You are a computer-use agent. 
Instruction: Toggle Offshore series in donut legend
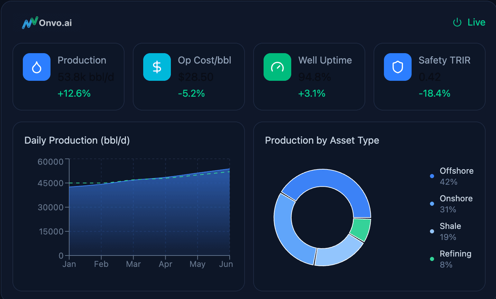456,171
